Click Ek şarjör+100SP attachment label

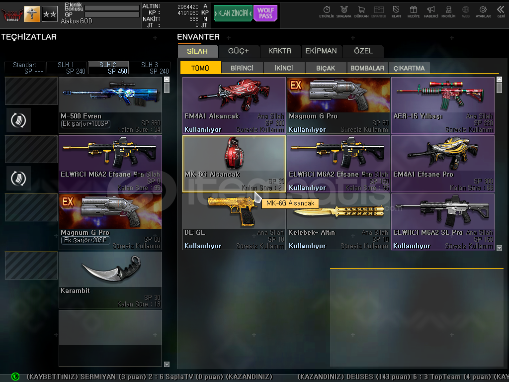[x=85, y=124]
